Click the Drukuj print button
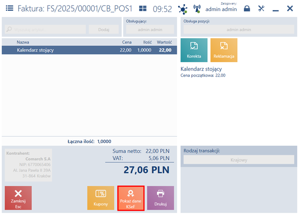The image size is (299, 215). [x=160, y=198]
